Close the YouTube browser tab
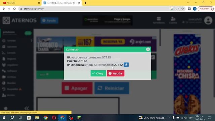215x121 pixels. click(39, 3)
